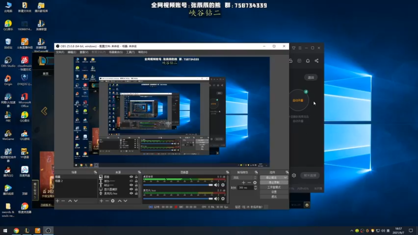Open the 淡出 transition type dropdown

[244, 178]
